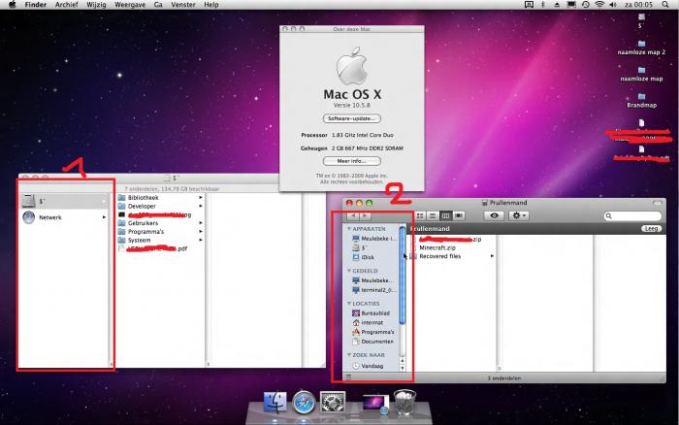
Task: Switch Prullenmand to icon view
Action: [x=420, y=215]
